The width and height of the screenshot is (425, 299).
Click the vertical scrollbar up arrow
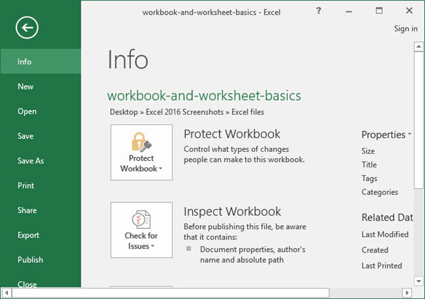(418, 46)
